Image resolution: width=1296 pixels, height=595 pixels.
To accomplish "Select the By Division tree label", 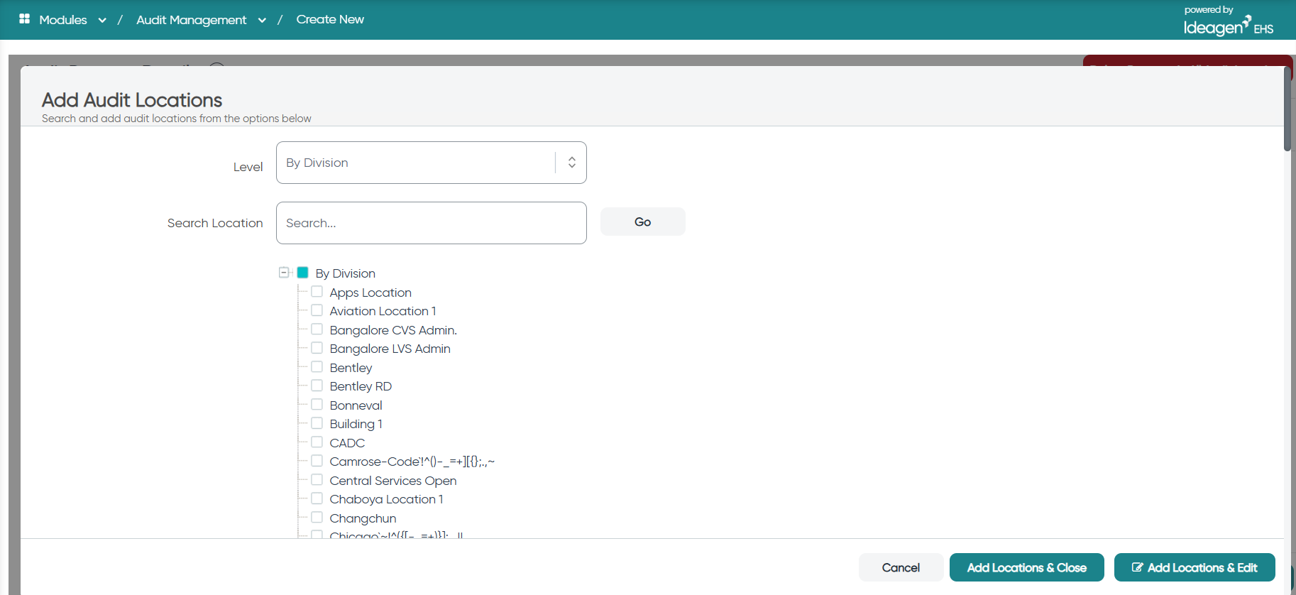I will (346, 273).
